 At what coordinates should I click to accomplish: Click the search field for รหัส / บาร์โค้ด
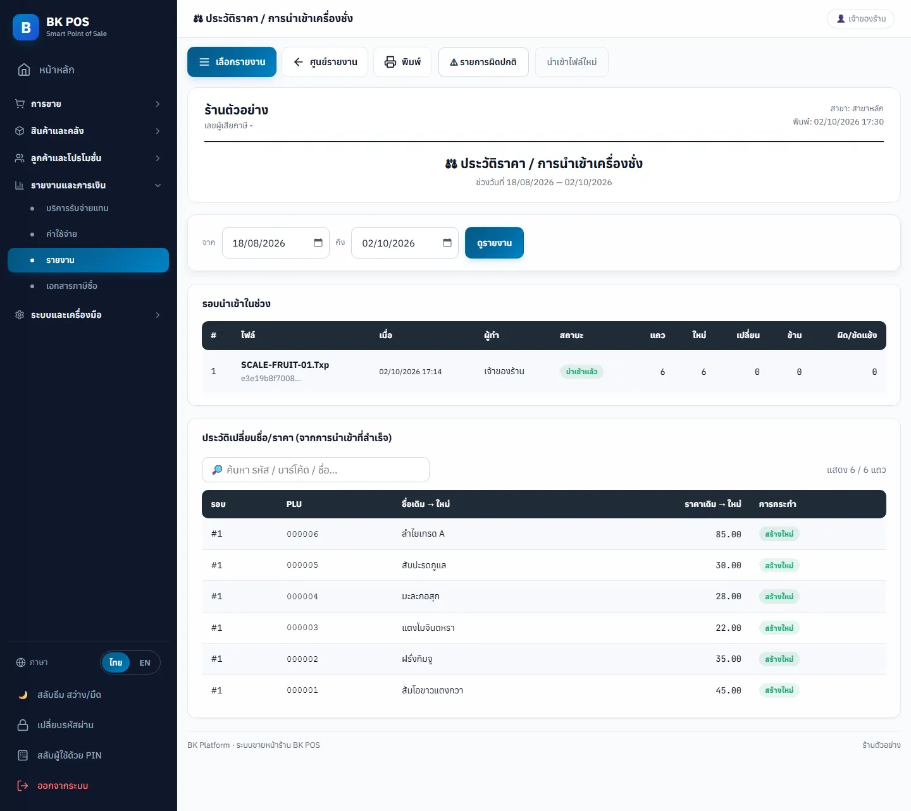point(316,470)
